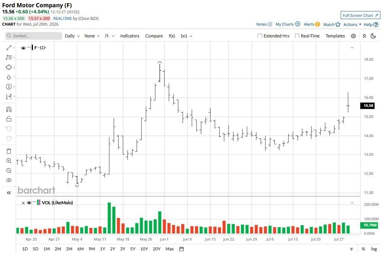Click the Symbol search field
The width and height of the screenshot is (382, 255).
click(x=34, y=36)
